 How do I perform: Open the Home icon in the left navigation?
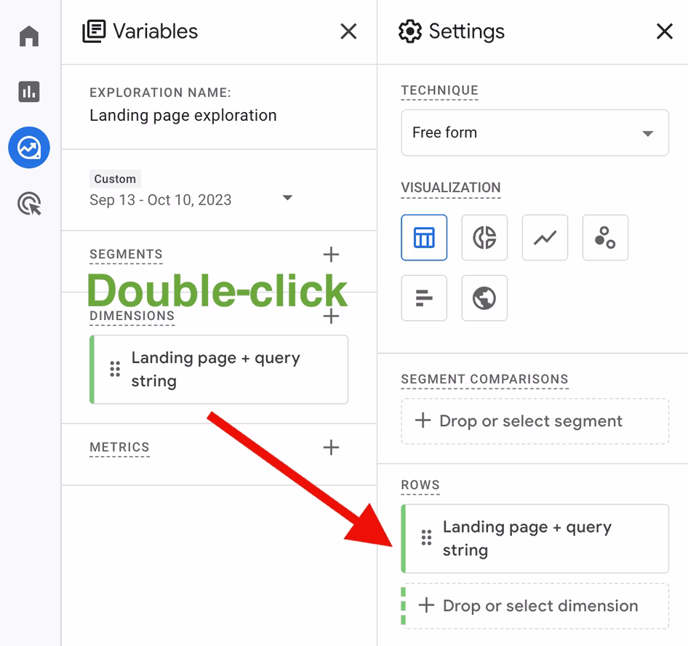(x=28, y=35)
